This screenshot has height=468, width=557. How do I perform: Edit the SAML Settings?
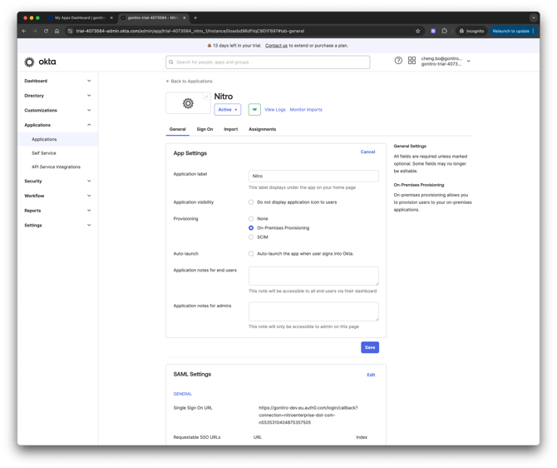371,375
